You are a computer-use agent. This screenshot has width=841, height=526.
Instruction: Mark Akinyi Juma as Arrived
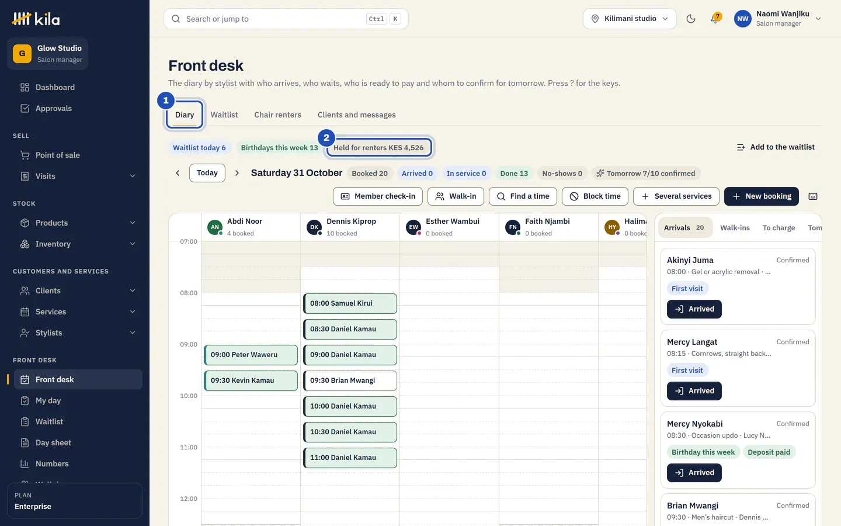click(694, 309)
